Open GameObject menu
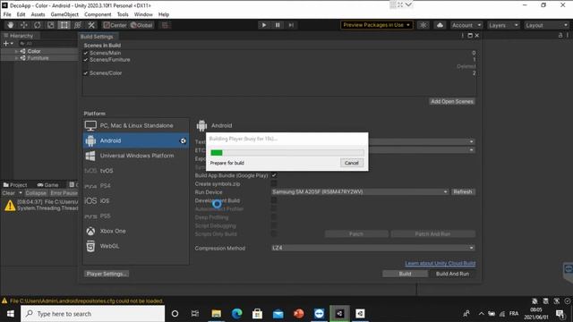The width and height of the screenshot is (573, 322). click(64, 14)
